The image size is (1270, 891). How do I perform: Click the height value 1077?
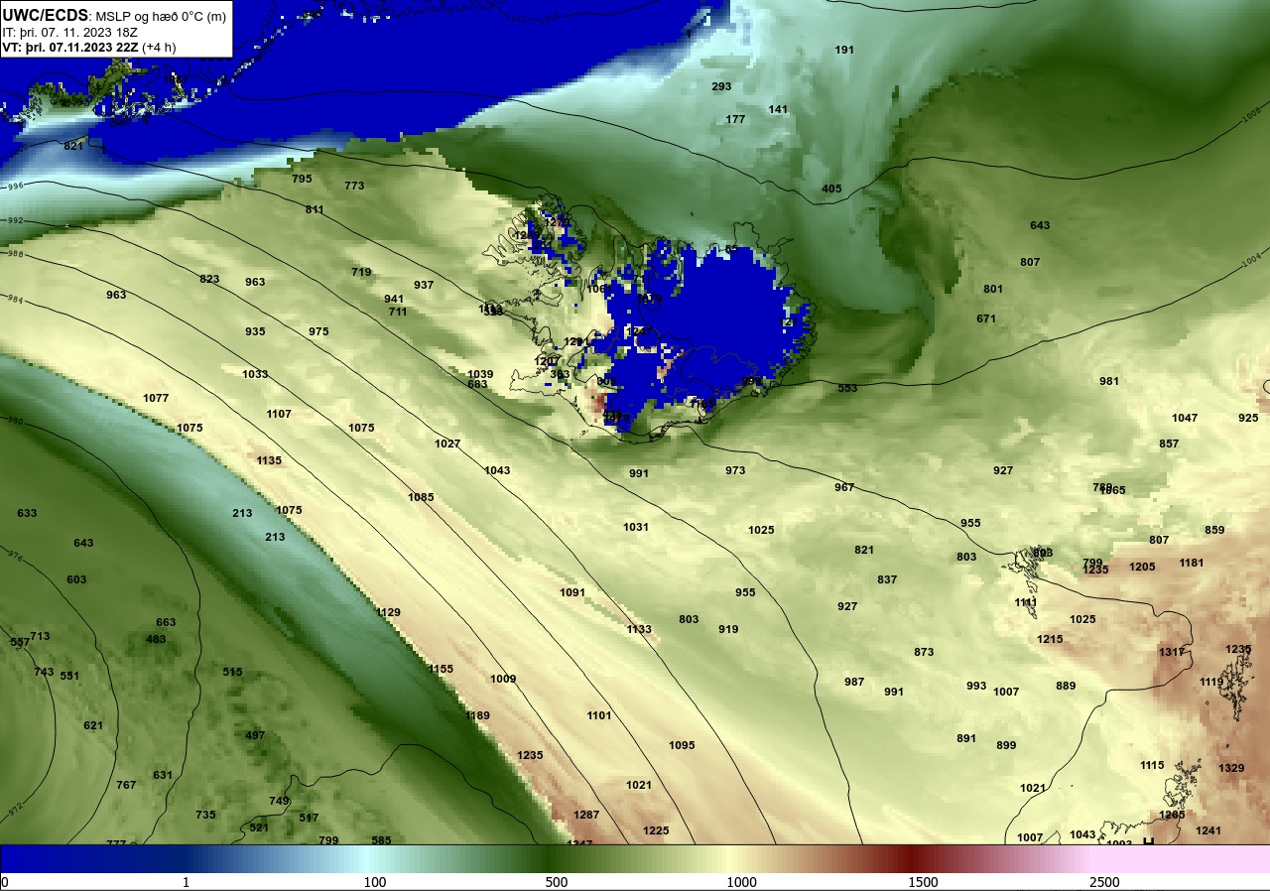[x=156, y=398]
